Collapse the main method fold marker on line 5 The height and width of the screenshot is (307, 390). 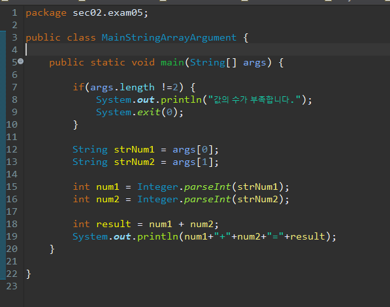21,61
